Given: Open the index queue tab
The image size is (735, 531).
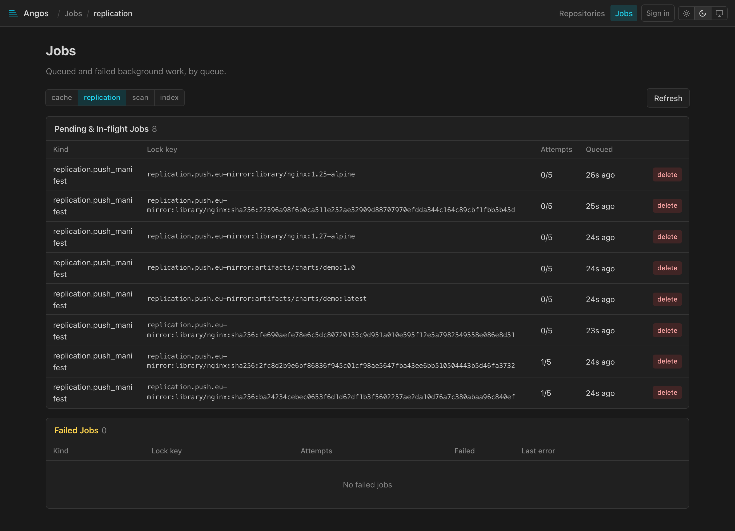Looking at the screenshot, I should pyautogui.click(x=169, y=97).
